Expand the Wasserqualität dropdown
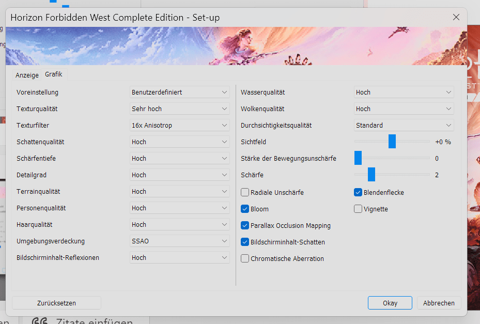Image resolution: width=480 pixels, height=324 pixels. coord(404,92)
